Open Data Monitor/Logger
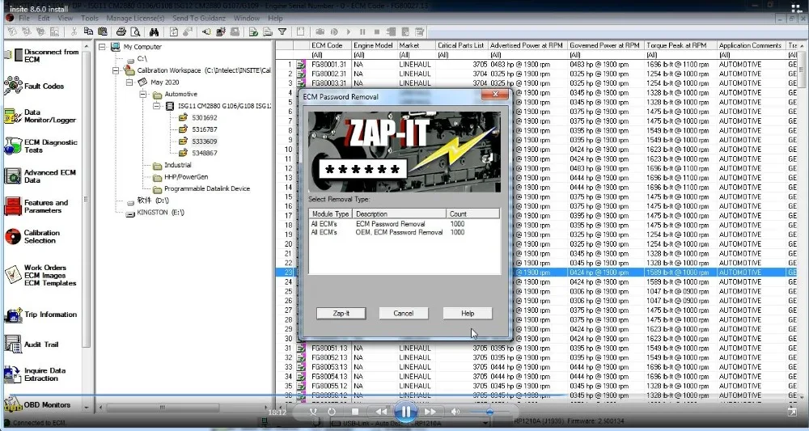Screen dimensions: 809x431 [x=40, y=116]
